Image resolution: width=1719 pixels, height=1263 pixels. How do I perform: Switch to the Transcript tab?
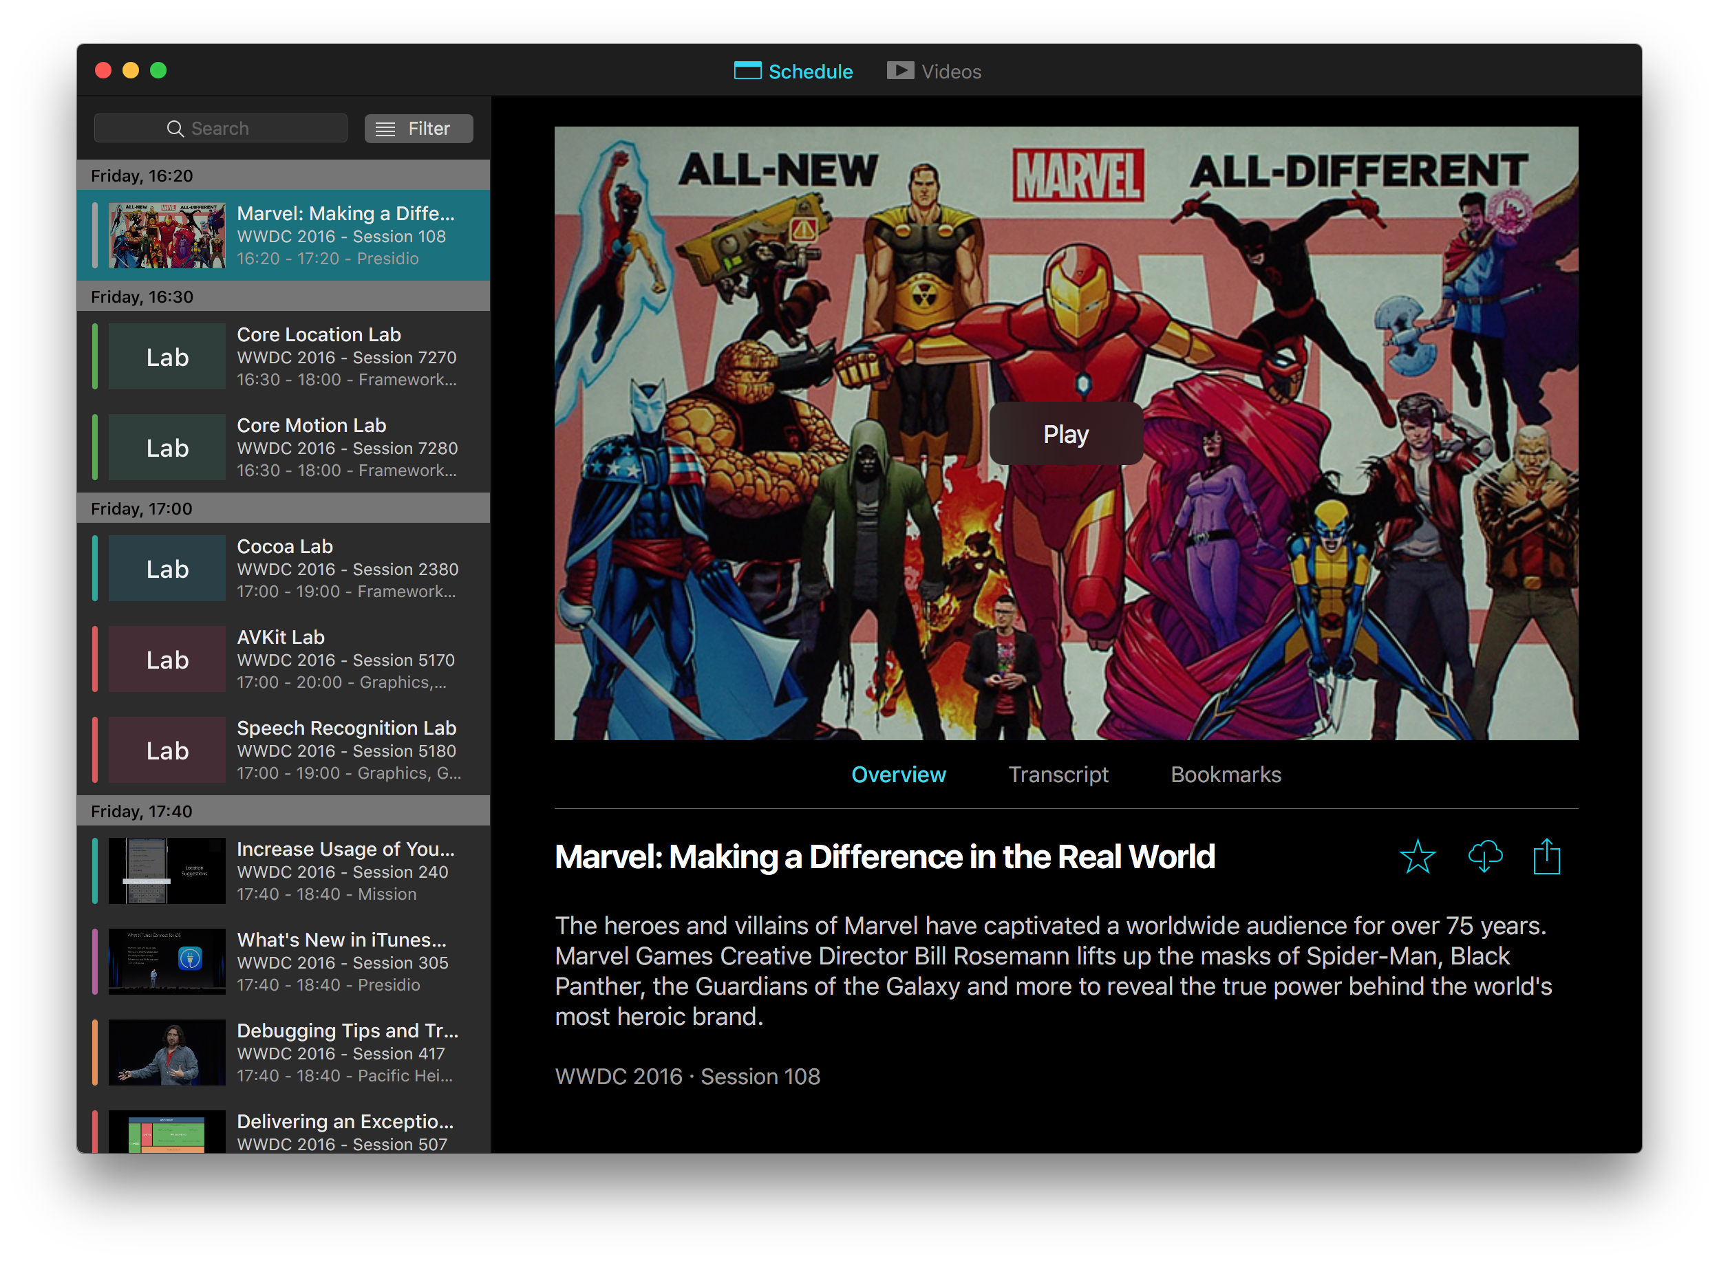(x=1058, y=775)
